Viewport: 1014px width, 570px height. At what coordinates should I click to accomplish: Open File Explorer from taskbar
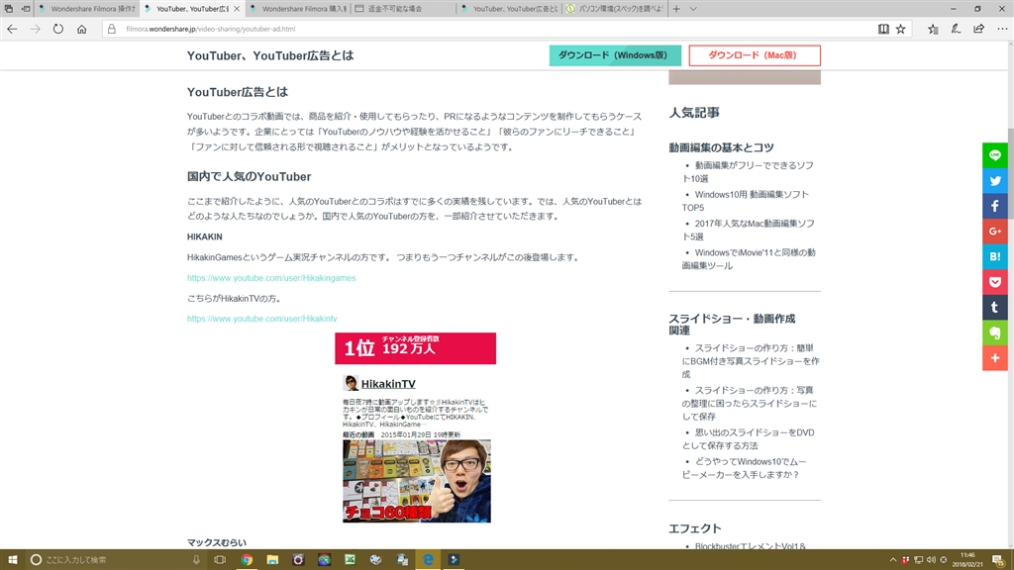coord(272,560)
